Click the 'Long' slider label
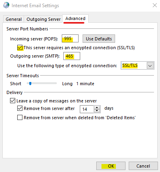This screenshot has height=172, width=160. (x=67, y=84)
